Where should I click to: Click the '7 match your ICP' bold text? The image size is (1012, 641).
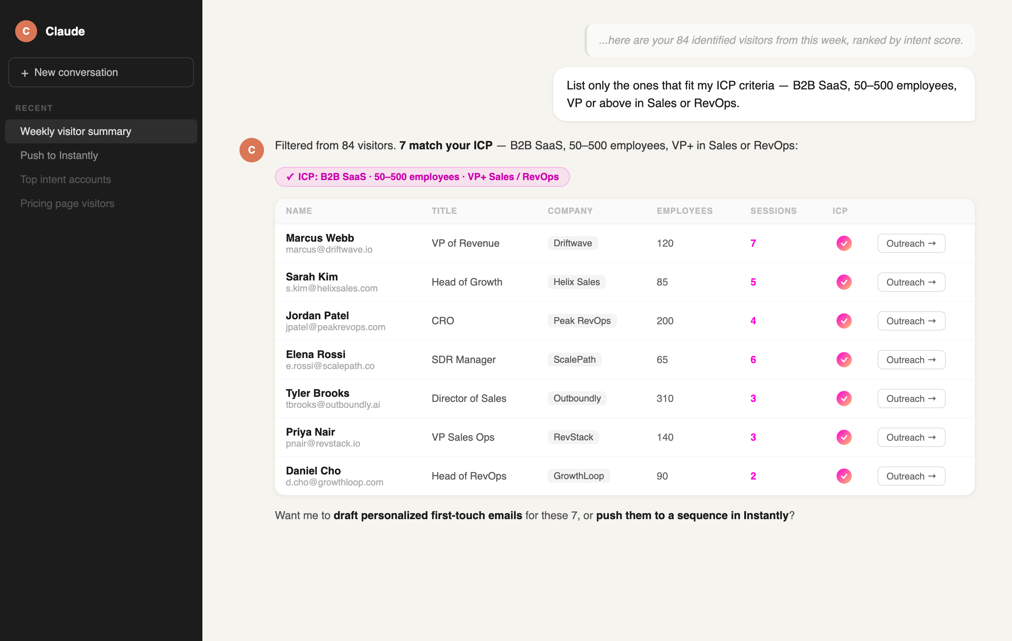[x=446, y=145]
